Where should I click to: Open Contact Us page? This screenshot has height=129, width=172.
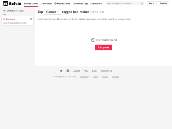click(106, 71)
